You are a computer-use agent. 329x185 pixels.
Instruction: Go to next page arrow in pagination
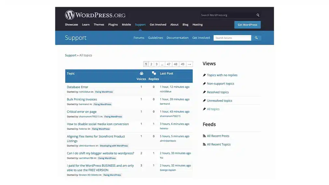pos(189,64)
